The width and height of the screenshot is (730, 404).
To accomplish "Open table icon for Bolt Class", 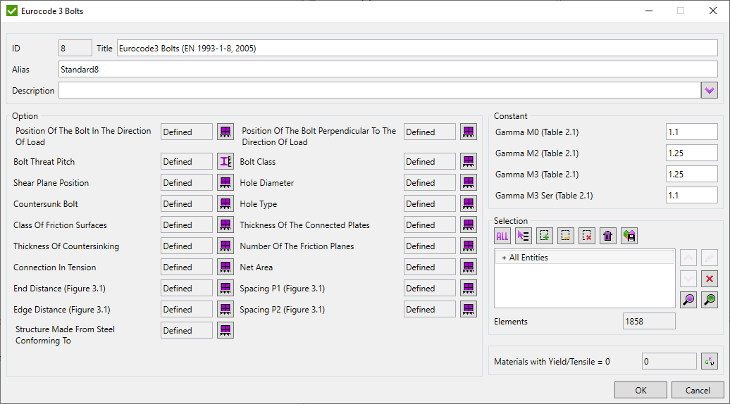I will click(469, 161).
